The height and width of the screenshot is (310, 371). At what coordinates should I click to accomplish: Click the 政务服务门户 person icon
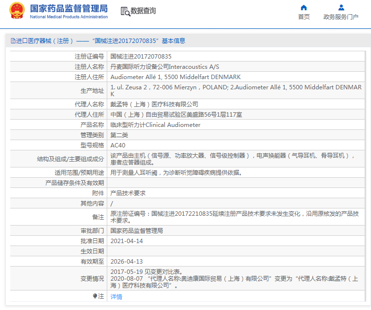point(341,8)
